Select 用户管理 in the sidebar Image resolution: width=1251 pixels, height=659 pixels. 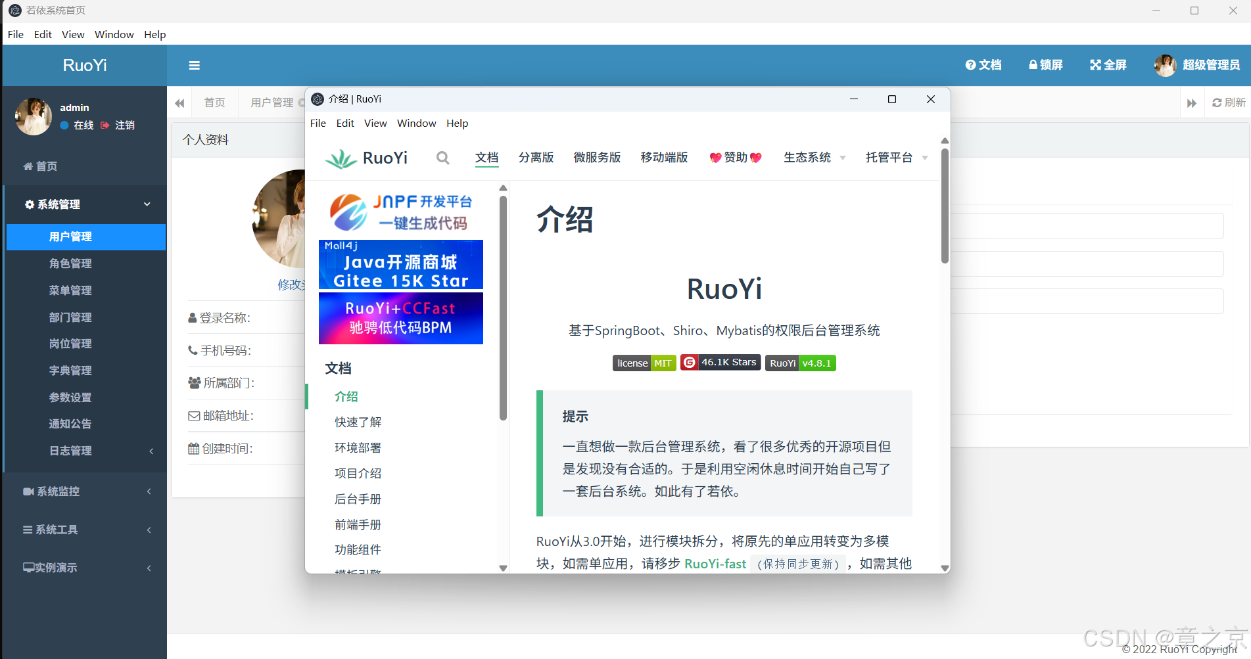(86, 237)
